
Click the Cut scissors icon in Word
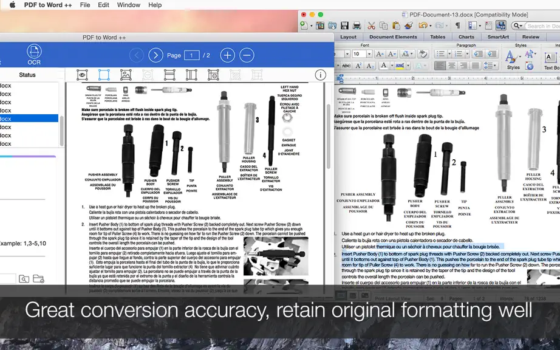pyautogui.click(x=372, y=26)
